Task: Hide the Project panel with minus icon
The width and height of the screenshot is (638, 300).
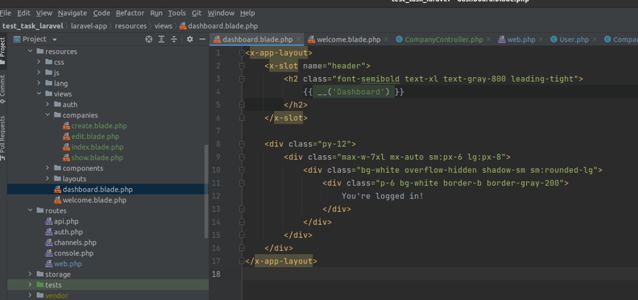Action: pyautogui.click(x=202, y=39)
